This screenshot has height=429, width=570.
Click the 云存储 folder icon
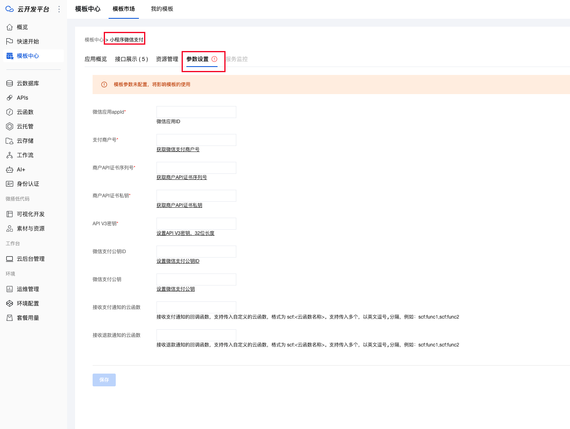click(x=10, y=141)
